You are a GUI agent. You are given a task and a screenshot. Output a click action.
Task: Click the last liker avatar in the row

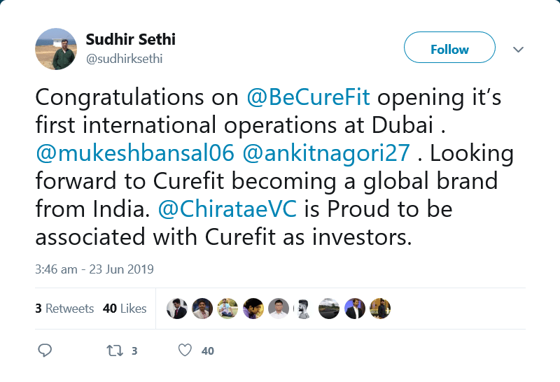click(380, 309)
